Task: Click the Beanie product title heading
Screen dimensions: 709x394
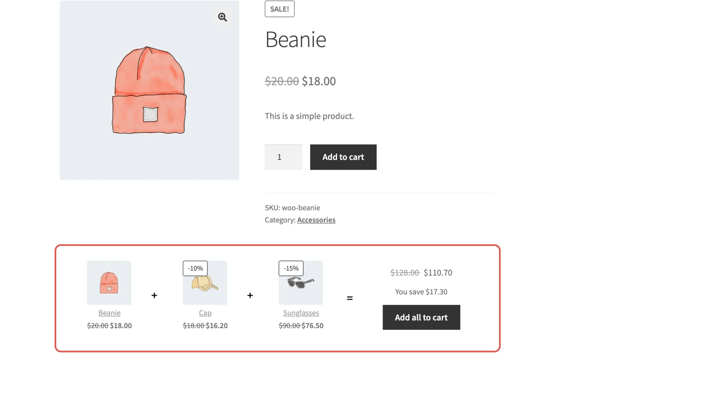Action: click(296, 39)
